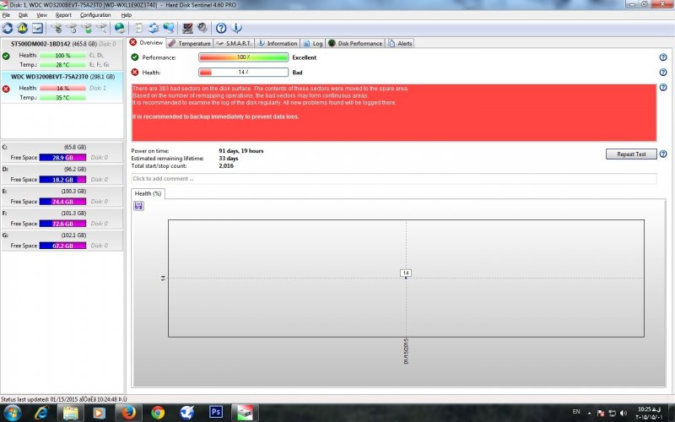Click the Health 14% bar in Overview
Viewport: 675px width, 422px height.
click(243, 73)
